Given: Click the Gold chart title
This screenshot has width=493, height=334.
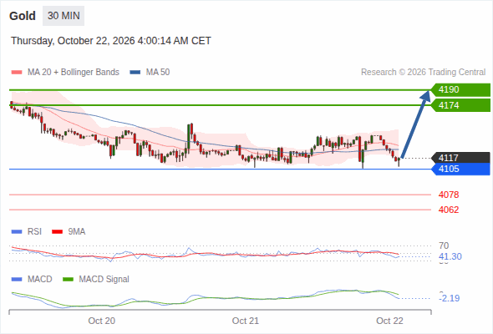Looking at the screenshot, I should (x=23, y=16).
